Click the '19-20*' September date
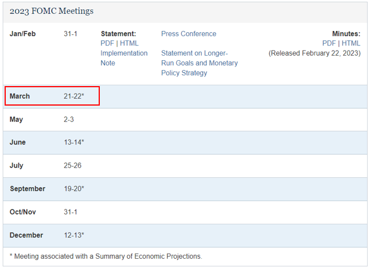 (x=74, y=189)
